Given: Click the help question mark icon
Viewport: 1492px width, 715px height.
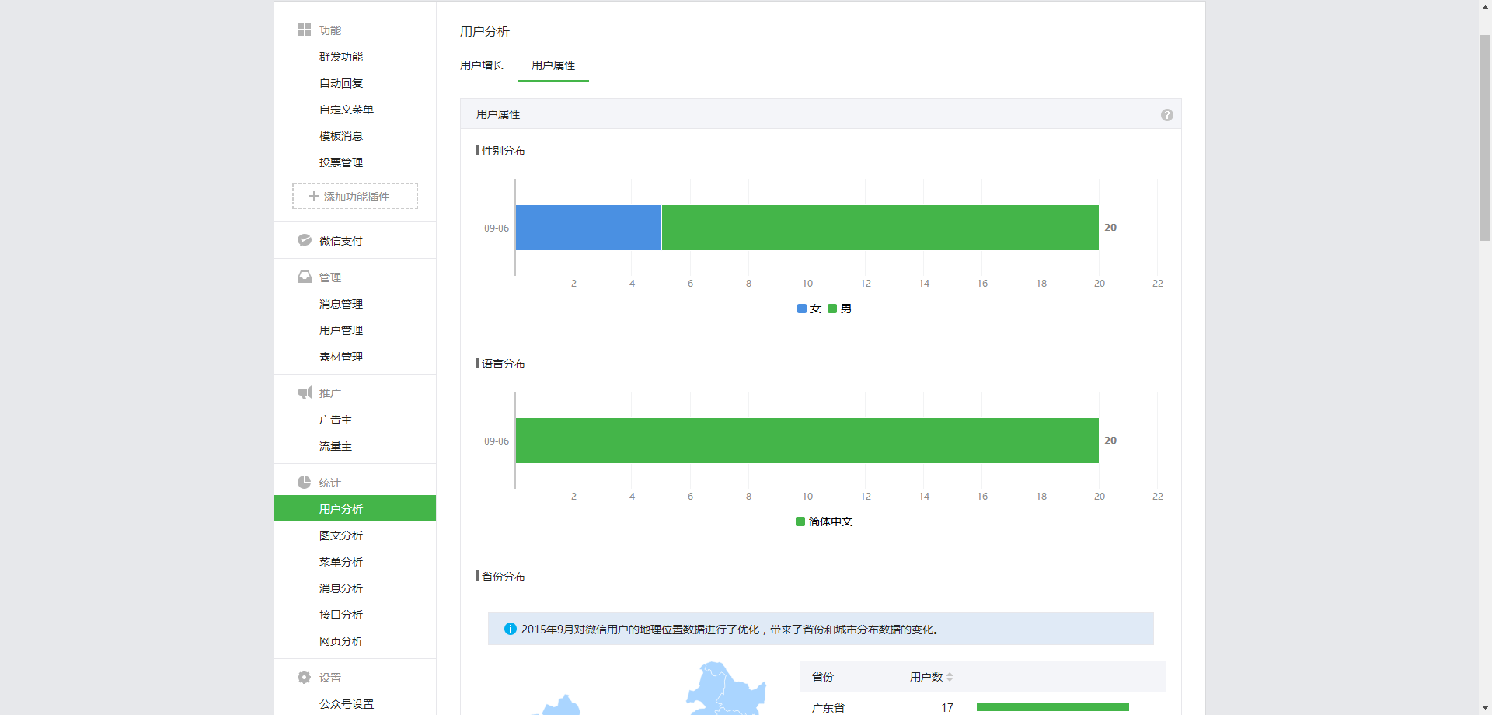Looking at the screenshot, I should (x=1166, y=115).
